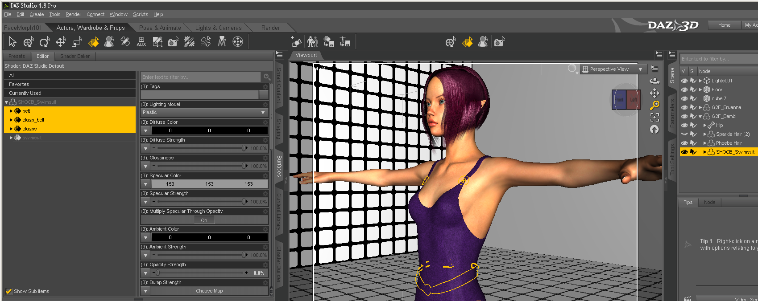The height and width of the screenshot is (301, 758).
Task: Show the hidden Sparkle Hair (2) node
Action: (684, 134)
